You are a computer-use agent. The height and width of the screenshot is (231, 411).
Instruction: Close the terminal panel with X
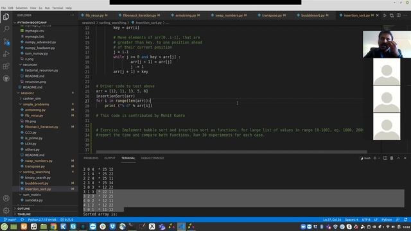pos(405,158)
